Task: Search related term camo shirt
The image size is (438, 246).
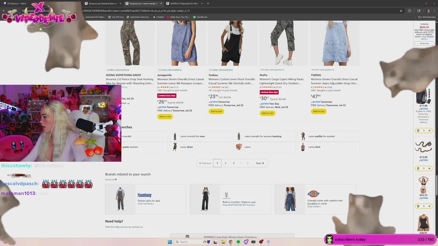Action: pyautogui.click(x=328, y=147)
